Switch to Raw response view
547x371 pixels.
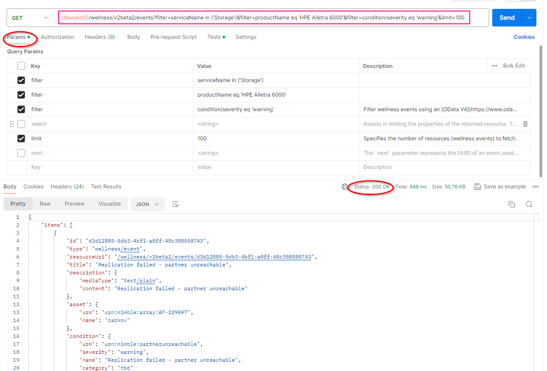[x=45, y=204]
